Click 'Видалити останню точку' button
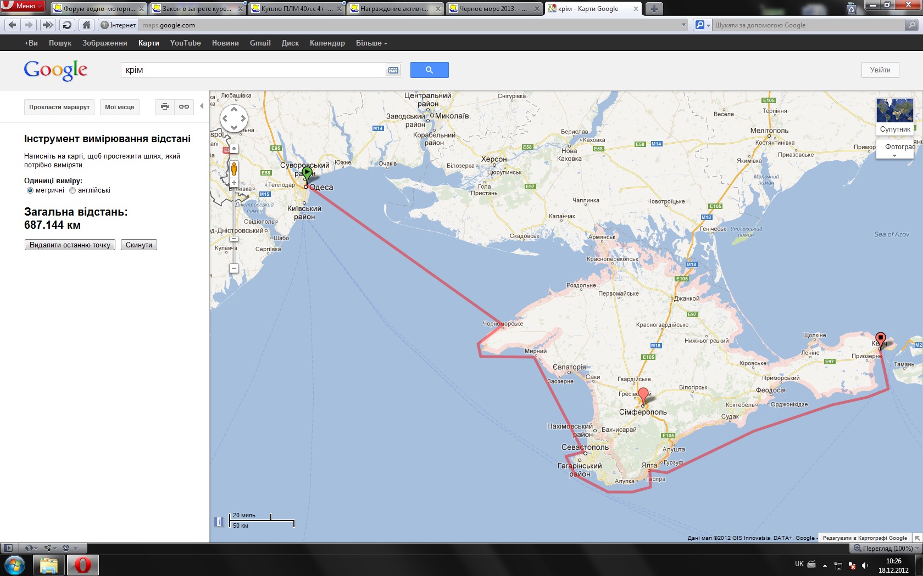This screenshot has width=923, height=576. click(x=70, y=245)
